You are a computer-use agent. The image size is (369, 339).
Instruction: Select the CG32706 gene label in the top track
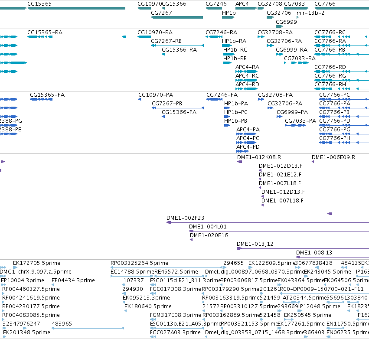[x=279, y=13]
